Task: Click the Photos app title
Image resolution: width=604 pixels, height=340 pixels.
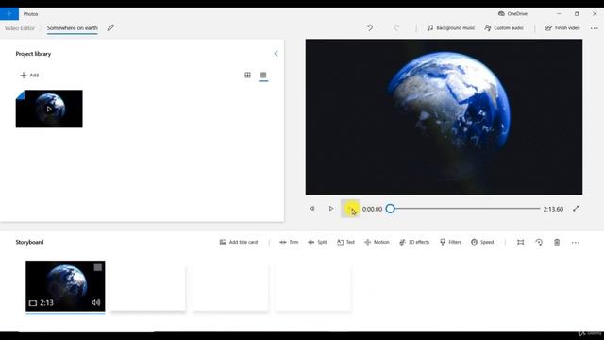Action: pos(30,14)
